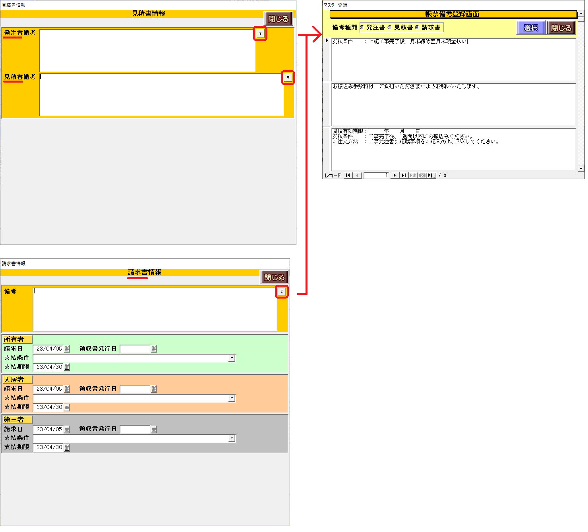Go to first record in navigator

coord(348,175)
